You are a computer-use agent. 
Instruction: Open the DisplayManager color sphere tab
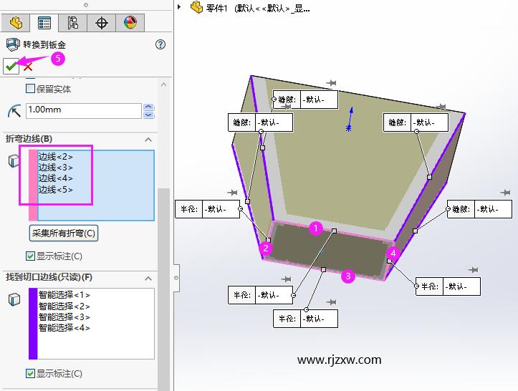tap(130, 23)
